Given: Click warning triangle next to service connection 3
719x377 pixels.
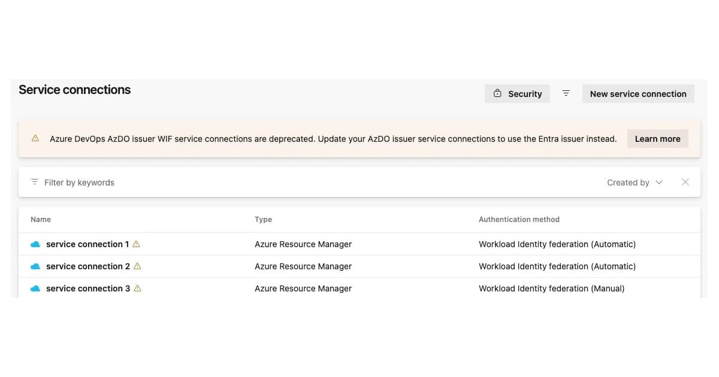Looking at the screenshot, I should [137, 288].
